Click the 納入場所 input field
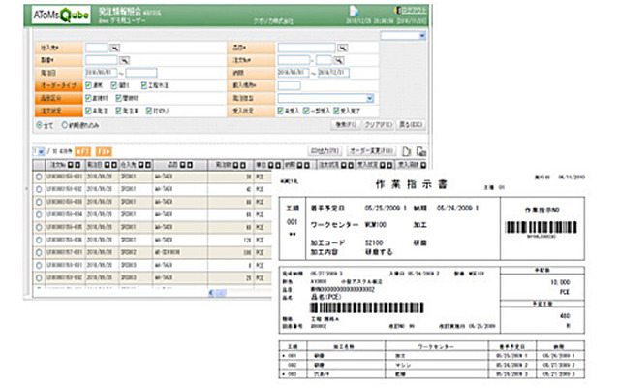 point(289,85)
